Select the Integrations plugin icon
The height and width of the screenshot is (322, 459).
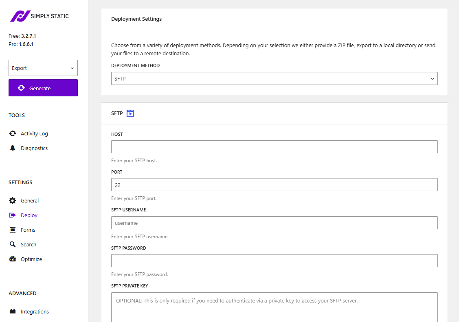click(12, 311)
